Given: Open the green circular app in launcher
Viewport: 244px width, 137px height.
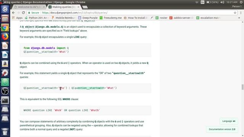Looking at the screenshot, I should [5, 82].
